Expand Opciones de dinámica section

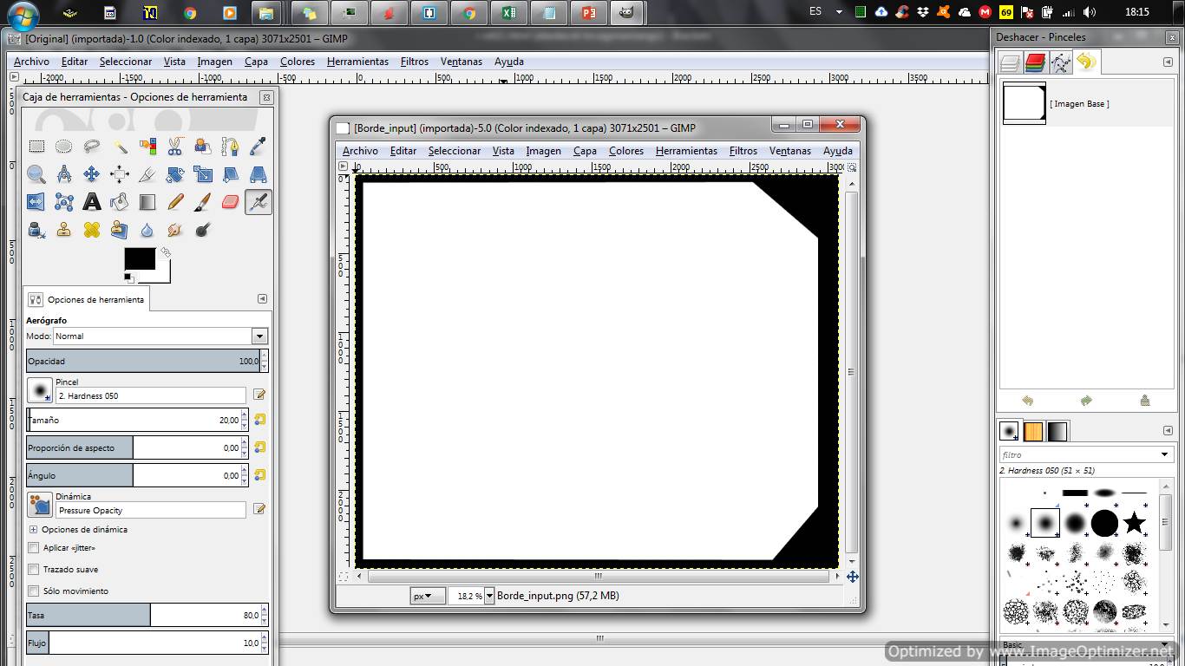(x=34, y=529)
